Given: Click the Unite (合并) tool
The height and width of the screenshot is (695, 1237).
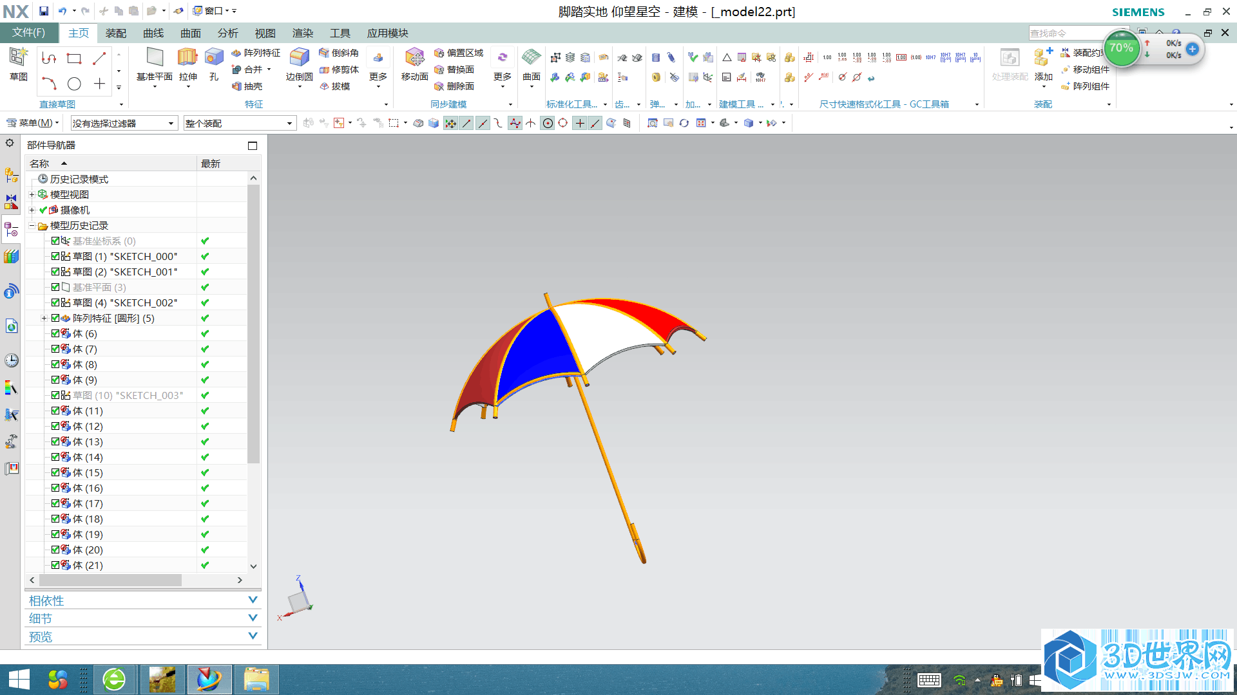Looking at the screenshot, I should 247,69.
